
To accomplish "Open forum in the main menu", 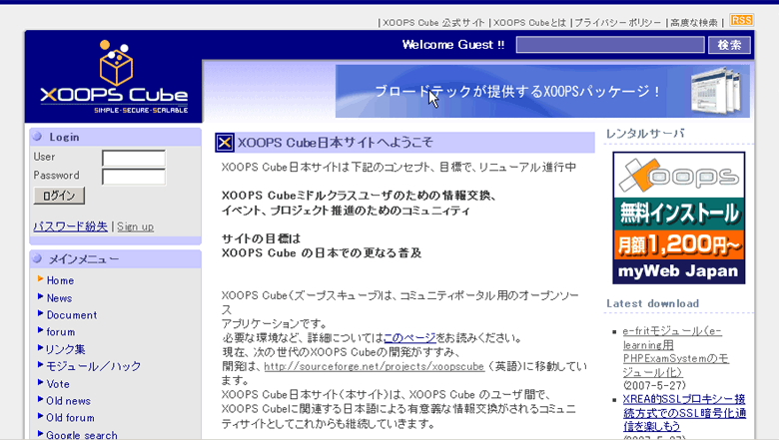I will tap(61, 332).
